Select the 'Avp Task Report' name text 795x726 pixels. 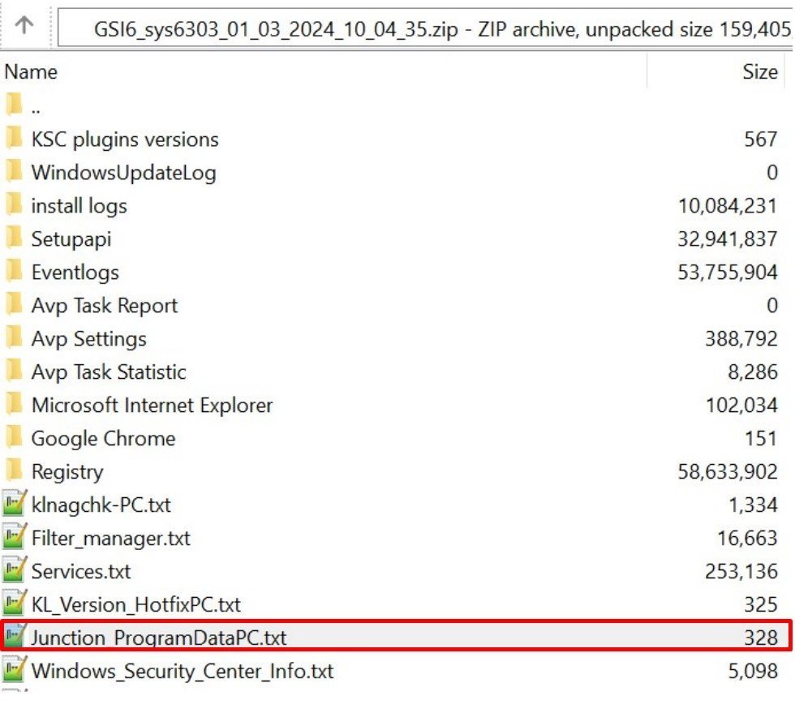[x=105, y=306]
